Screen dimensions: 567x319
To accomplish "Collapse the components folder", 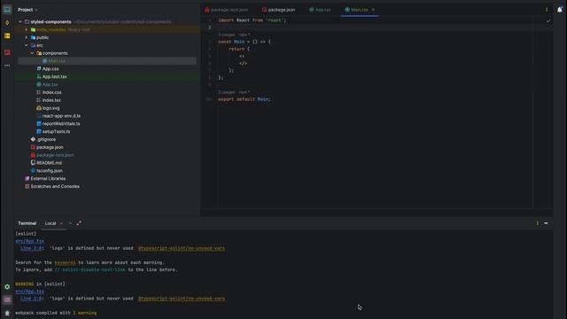I will (32, 53).
